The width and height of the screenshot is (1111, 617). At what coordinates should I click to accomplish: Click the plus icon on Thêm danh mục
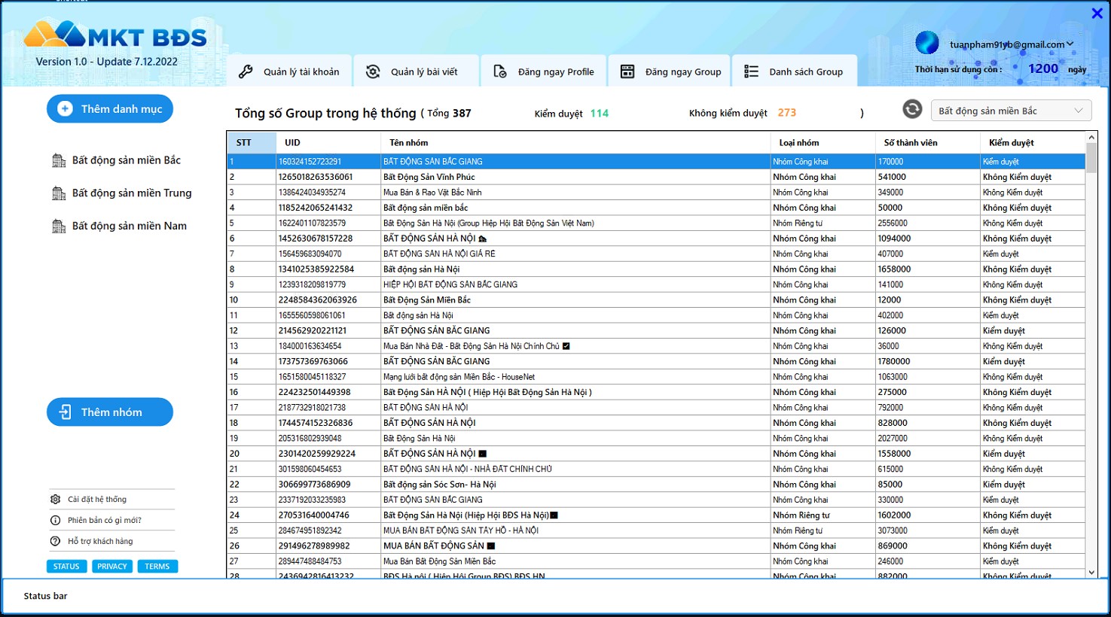(x=65, y=109)
